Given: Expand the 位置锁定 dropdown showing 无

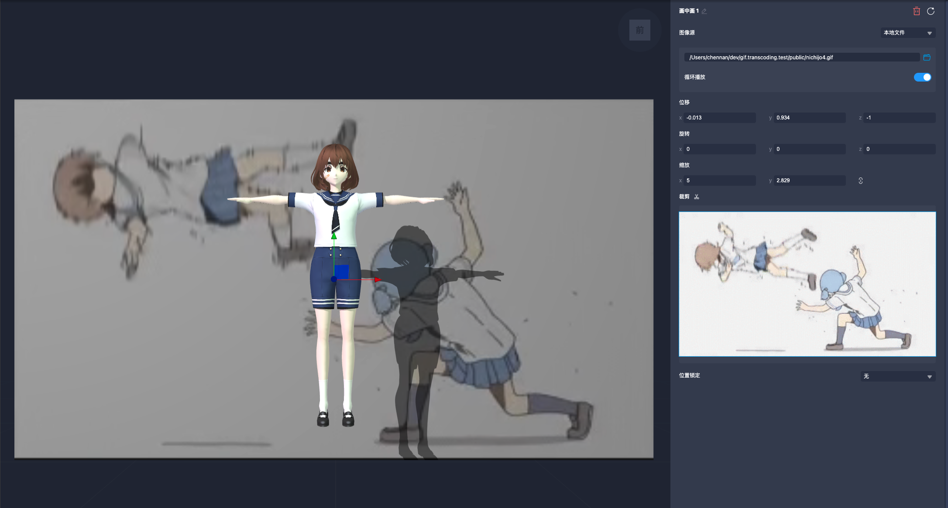Looking at the screenshot, I should [898, 376].
